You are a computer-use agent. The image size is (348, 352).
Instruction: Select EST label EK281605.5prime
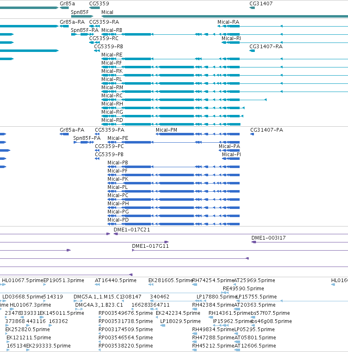(x=171, y=280)
